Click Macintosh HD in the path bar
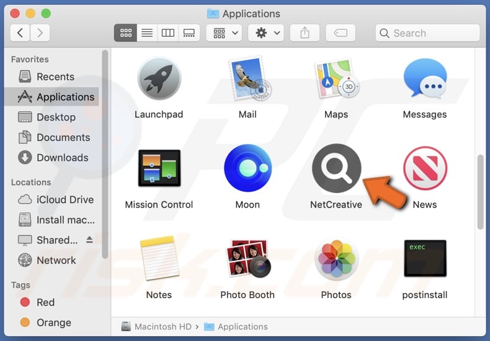The image size is (490, 341). 156,327
